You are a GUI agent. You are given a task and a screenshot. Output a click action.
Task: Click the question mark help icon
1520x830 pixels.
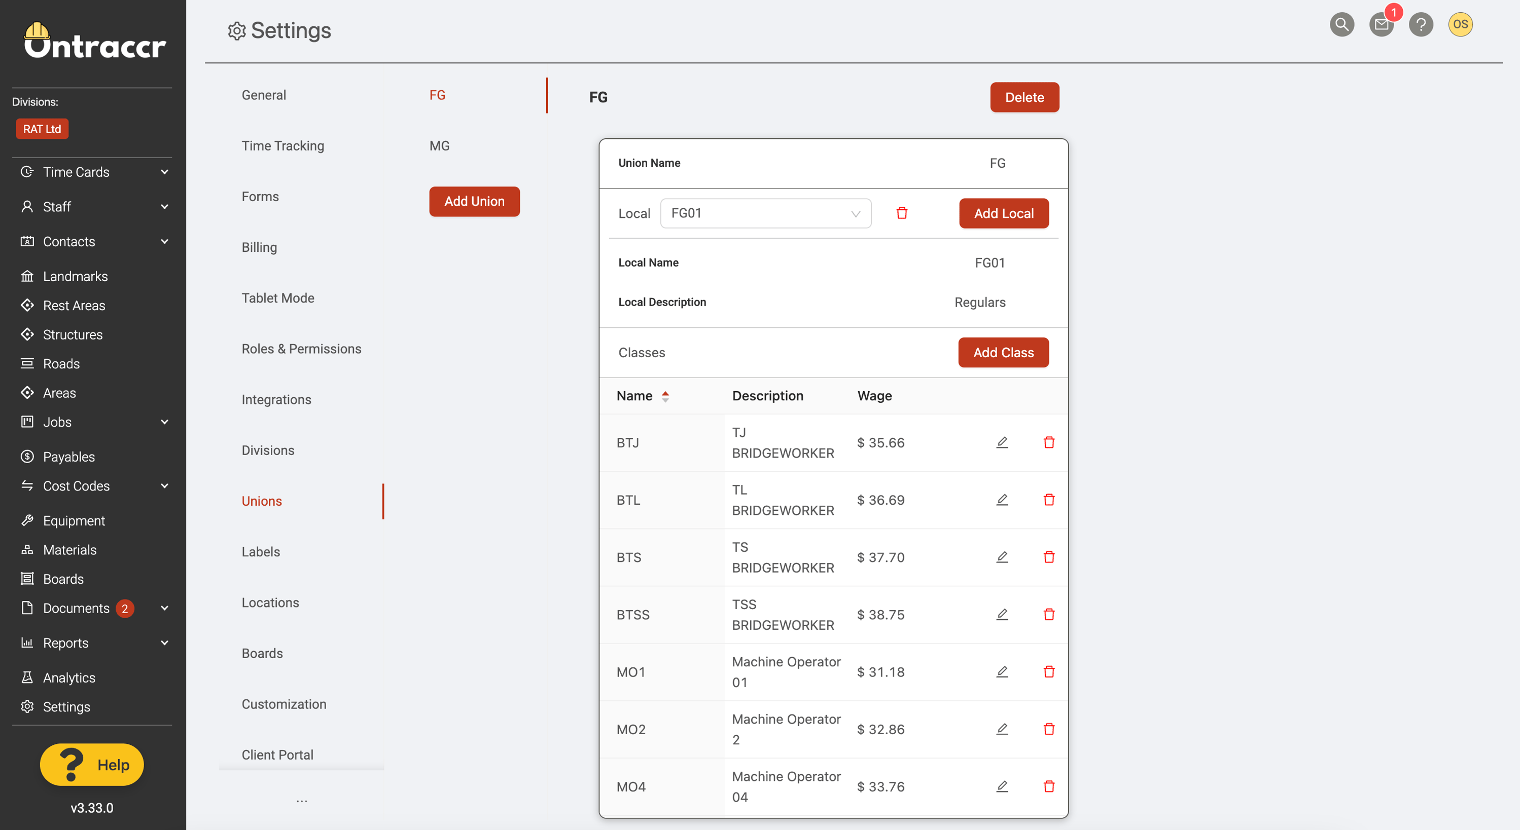click(1421, 24)
